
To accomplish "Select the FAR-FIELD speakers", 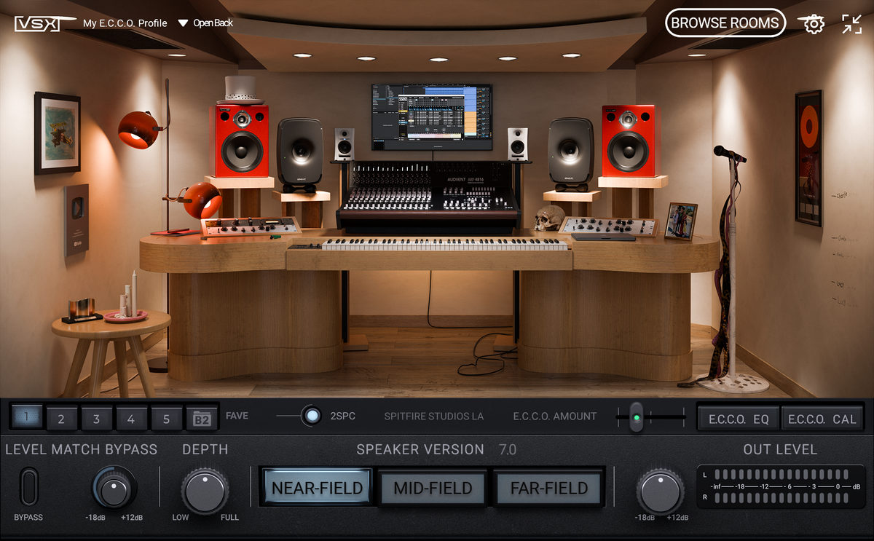I will (549, 487).
